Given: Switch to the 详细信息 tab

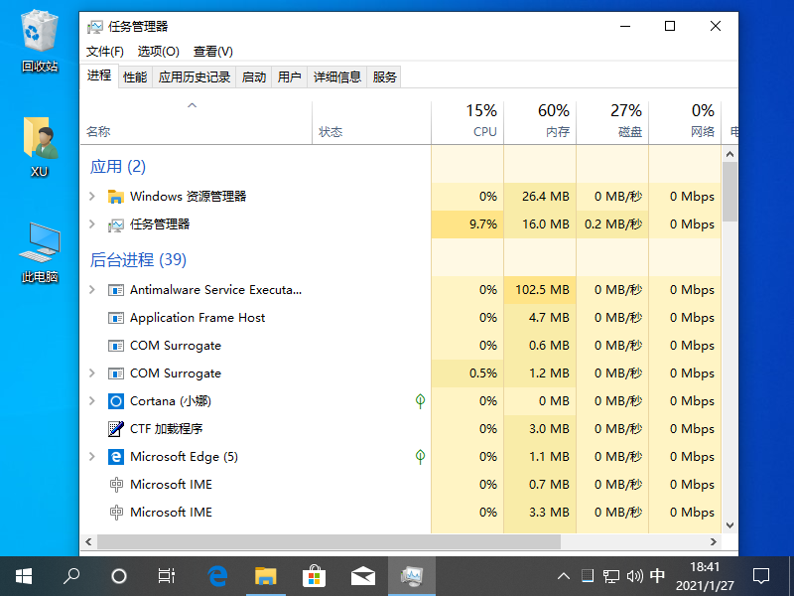Looking at the screenshot, I should 337,77.
